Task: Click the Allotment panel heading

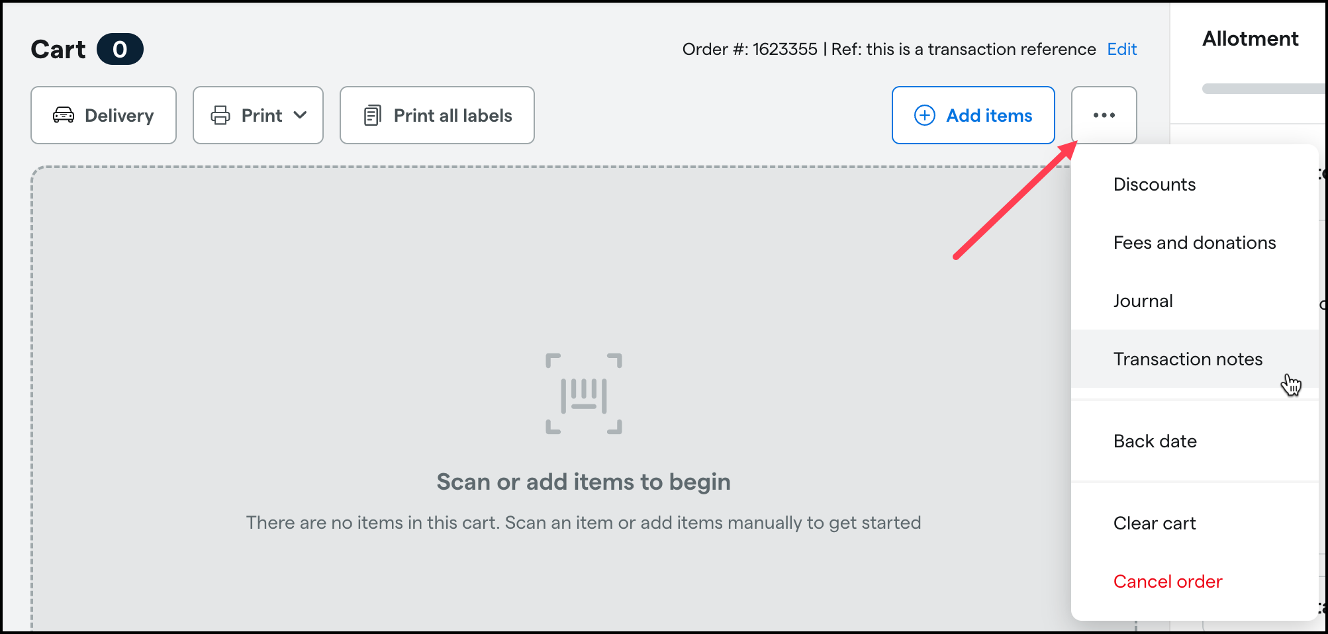Action: point(1250,38)
